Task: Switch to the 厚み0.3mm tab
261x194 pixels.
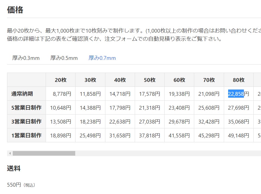Action: click(x=26, y=58)
